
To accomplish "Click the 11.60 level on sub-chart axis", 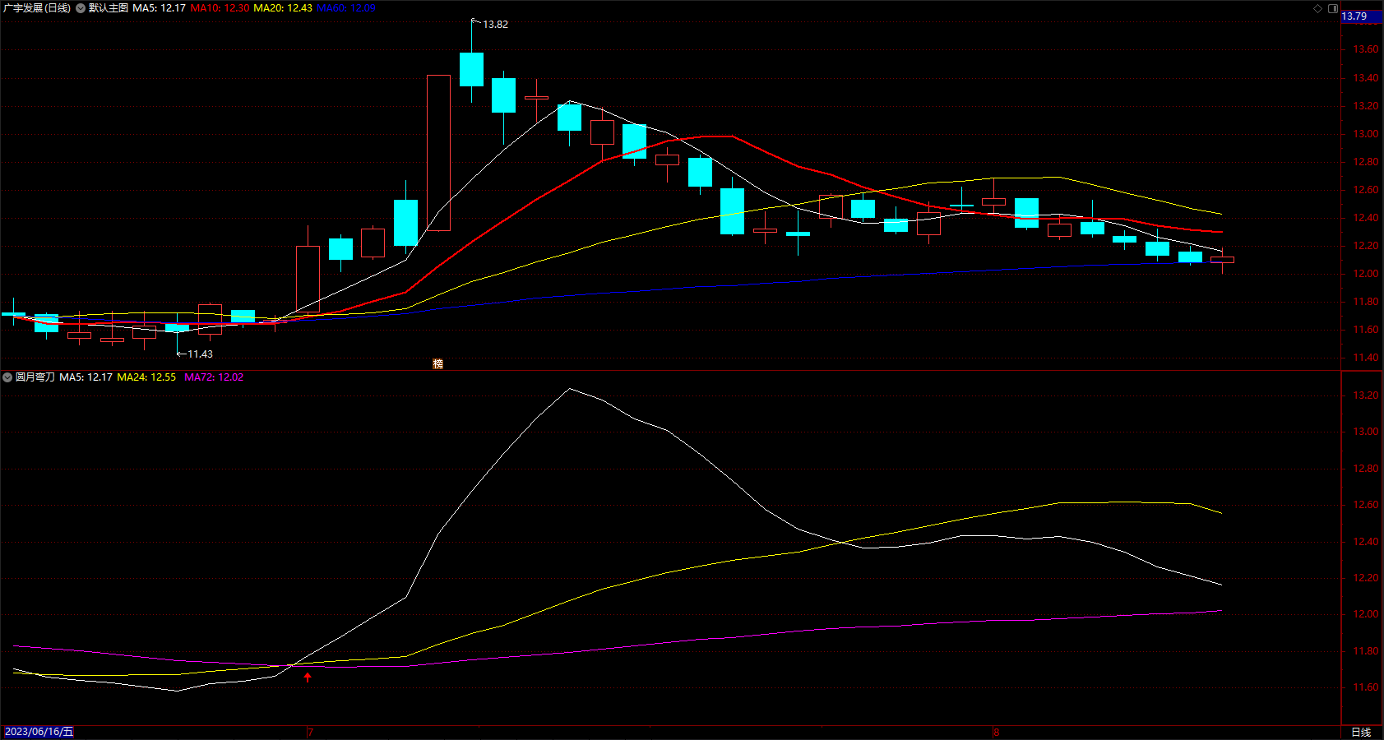I will 1366,687.
